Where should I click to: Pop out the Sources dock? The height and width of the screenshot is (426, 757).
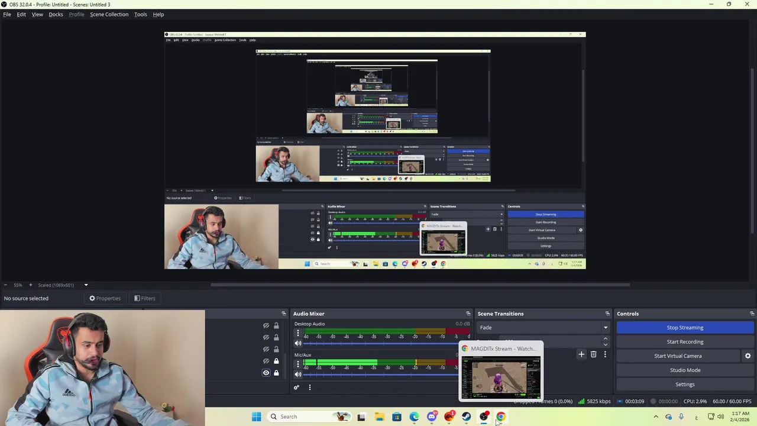[x=283, y=314]
